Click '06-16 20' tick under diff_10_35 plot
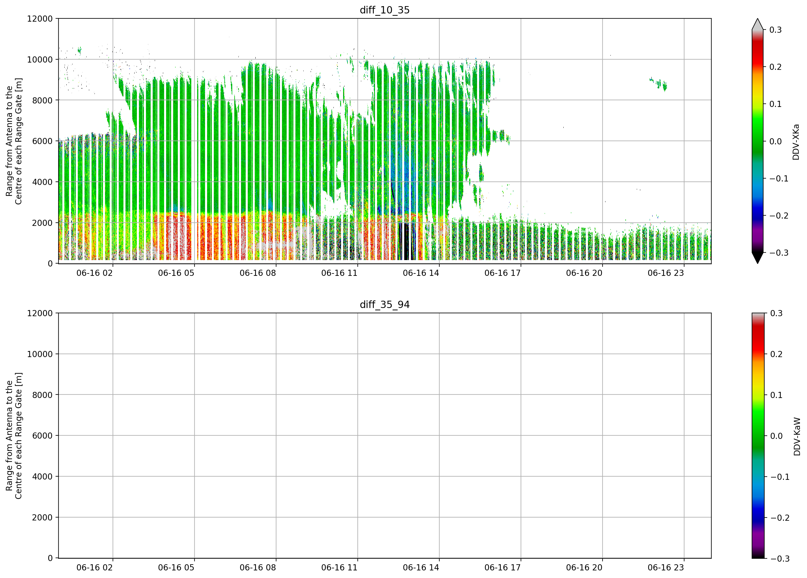This screenshot has height=578, width=807. click(x=584, y=273)
